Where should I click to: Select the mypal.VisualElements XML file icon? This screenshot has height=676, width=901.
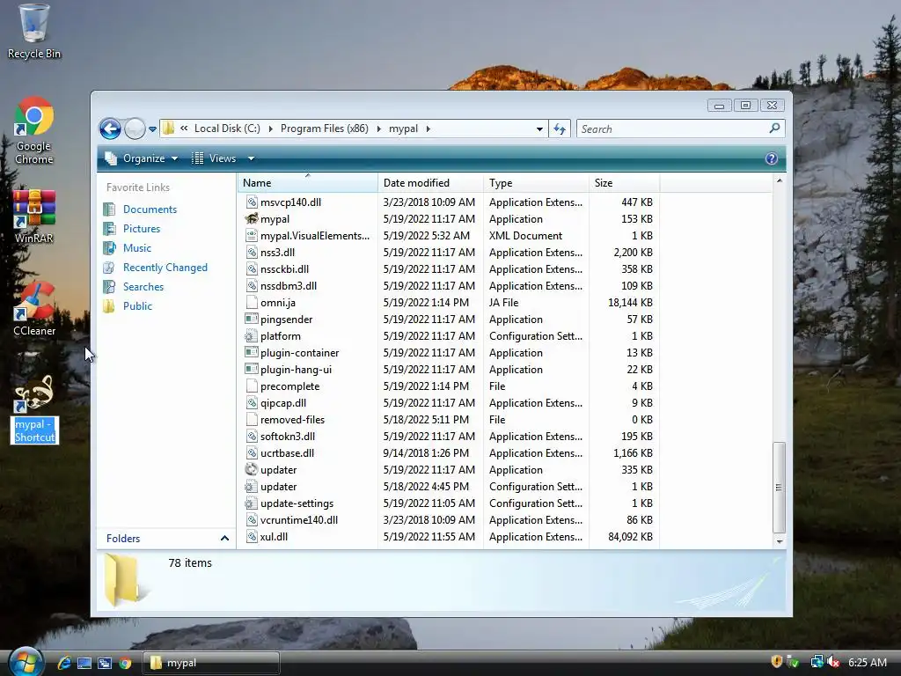251,236
